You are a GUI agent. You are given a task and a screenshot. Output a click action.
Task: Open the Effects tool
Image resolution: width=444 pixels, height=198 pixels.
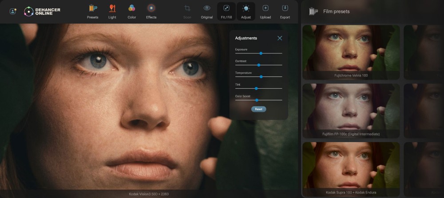(151, 8)
